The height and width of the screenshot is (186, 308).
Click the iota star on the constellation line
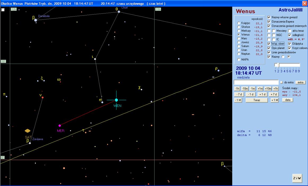[95, 59]
